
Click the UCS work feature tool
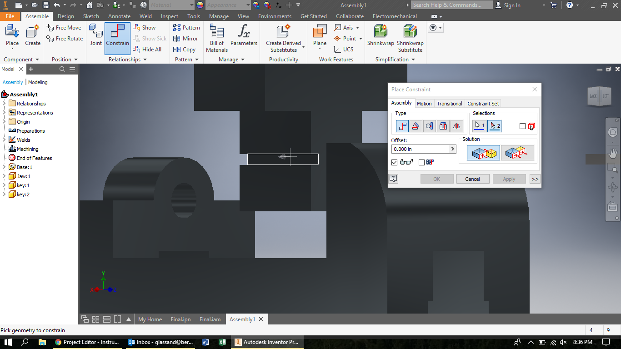coord(343,50)
